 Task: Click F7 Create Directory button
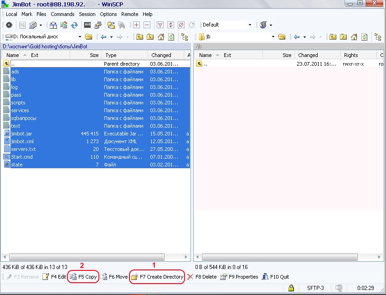(157, 277)
